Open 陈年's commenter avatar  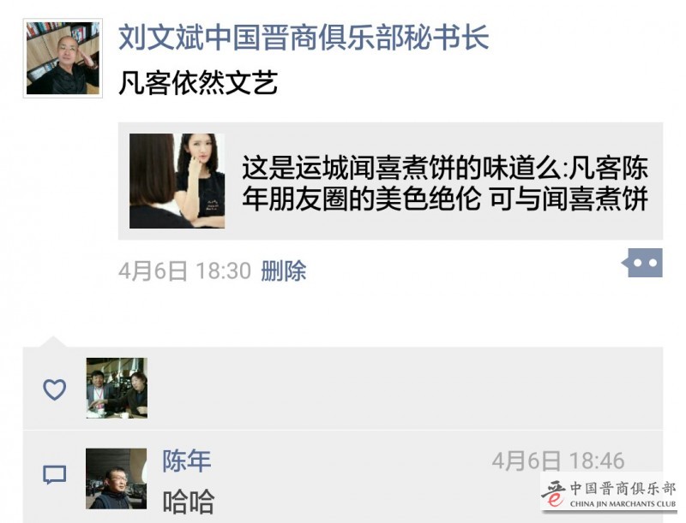coord(117,478)
